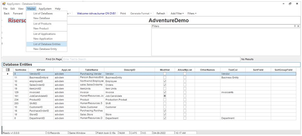Pin the Filters panel with the pushpin icon

[295, 26]
